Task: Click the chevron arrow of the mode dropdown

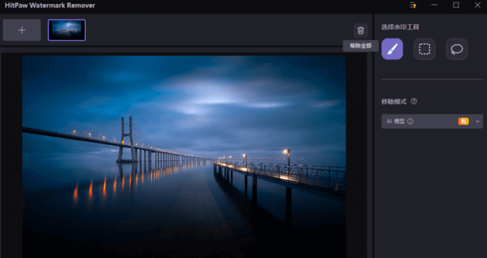Action: pyautogui.click(x=478, y=121)
